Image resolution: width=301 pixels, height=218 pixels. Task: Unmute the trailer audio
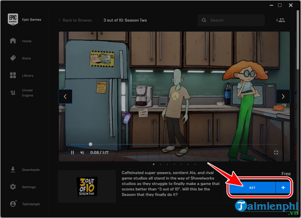[82, 153]
